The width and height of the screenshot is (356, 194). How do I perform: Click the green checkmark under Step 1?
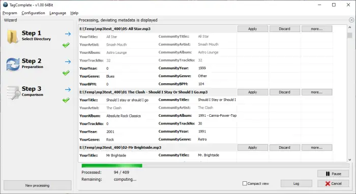pos(66,45)
